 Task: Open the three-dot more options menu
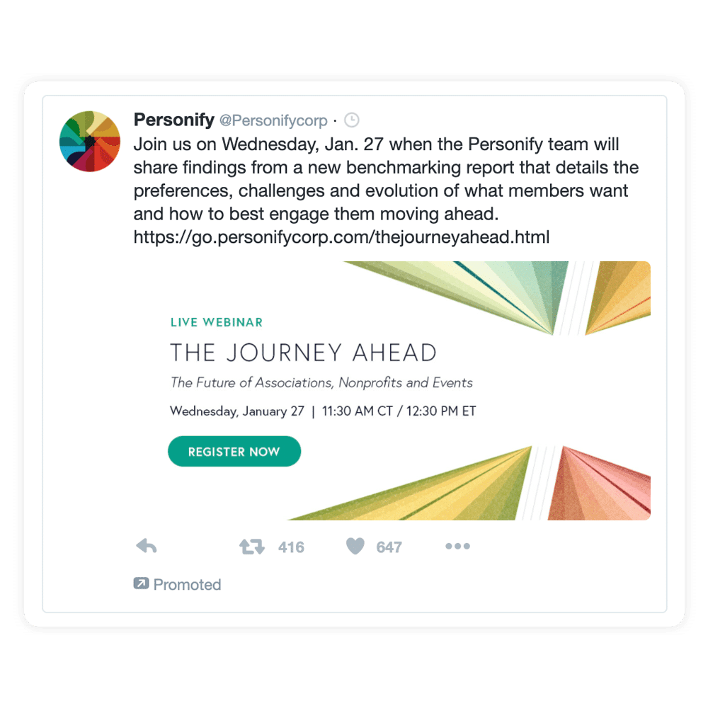[457, 547]
